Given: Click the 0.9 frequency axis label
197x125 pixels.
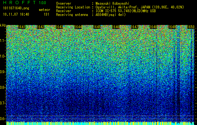Looking at the screenshot, I should 3,72.
